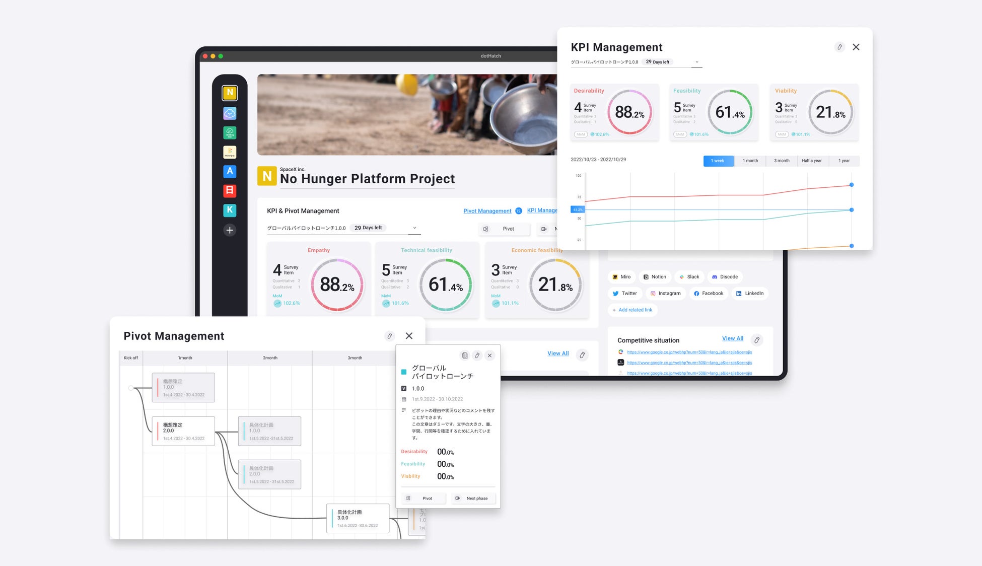Click Add related link
This screenshot has width=982, height=566.
(x=633, y=310)
